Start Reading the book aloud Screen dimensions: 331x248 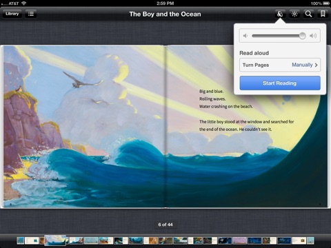click(x=280, y=83)
